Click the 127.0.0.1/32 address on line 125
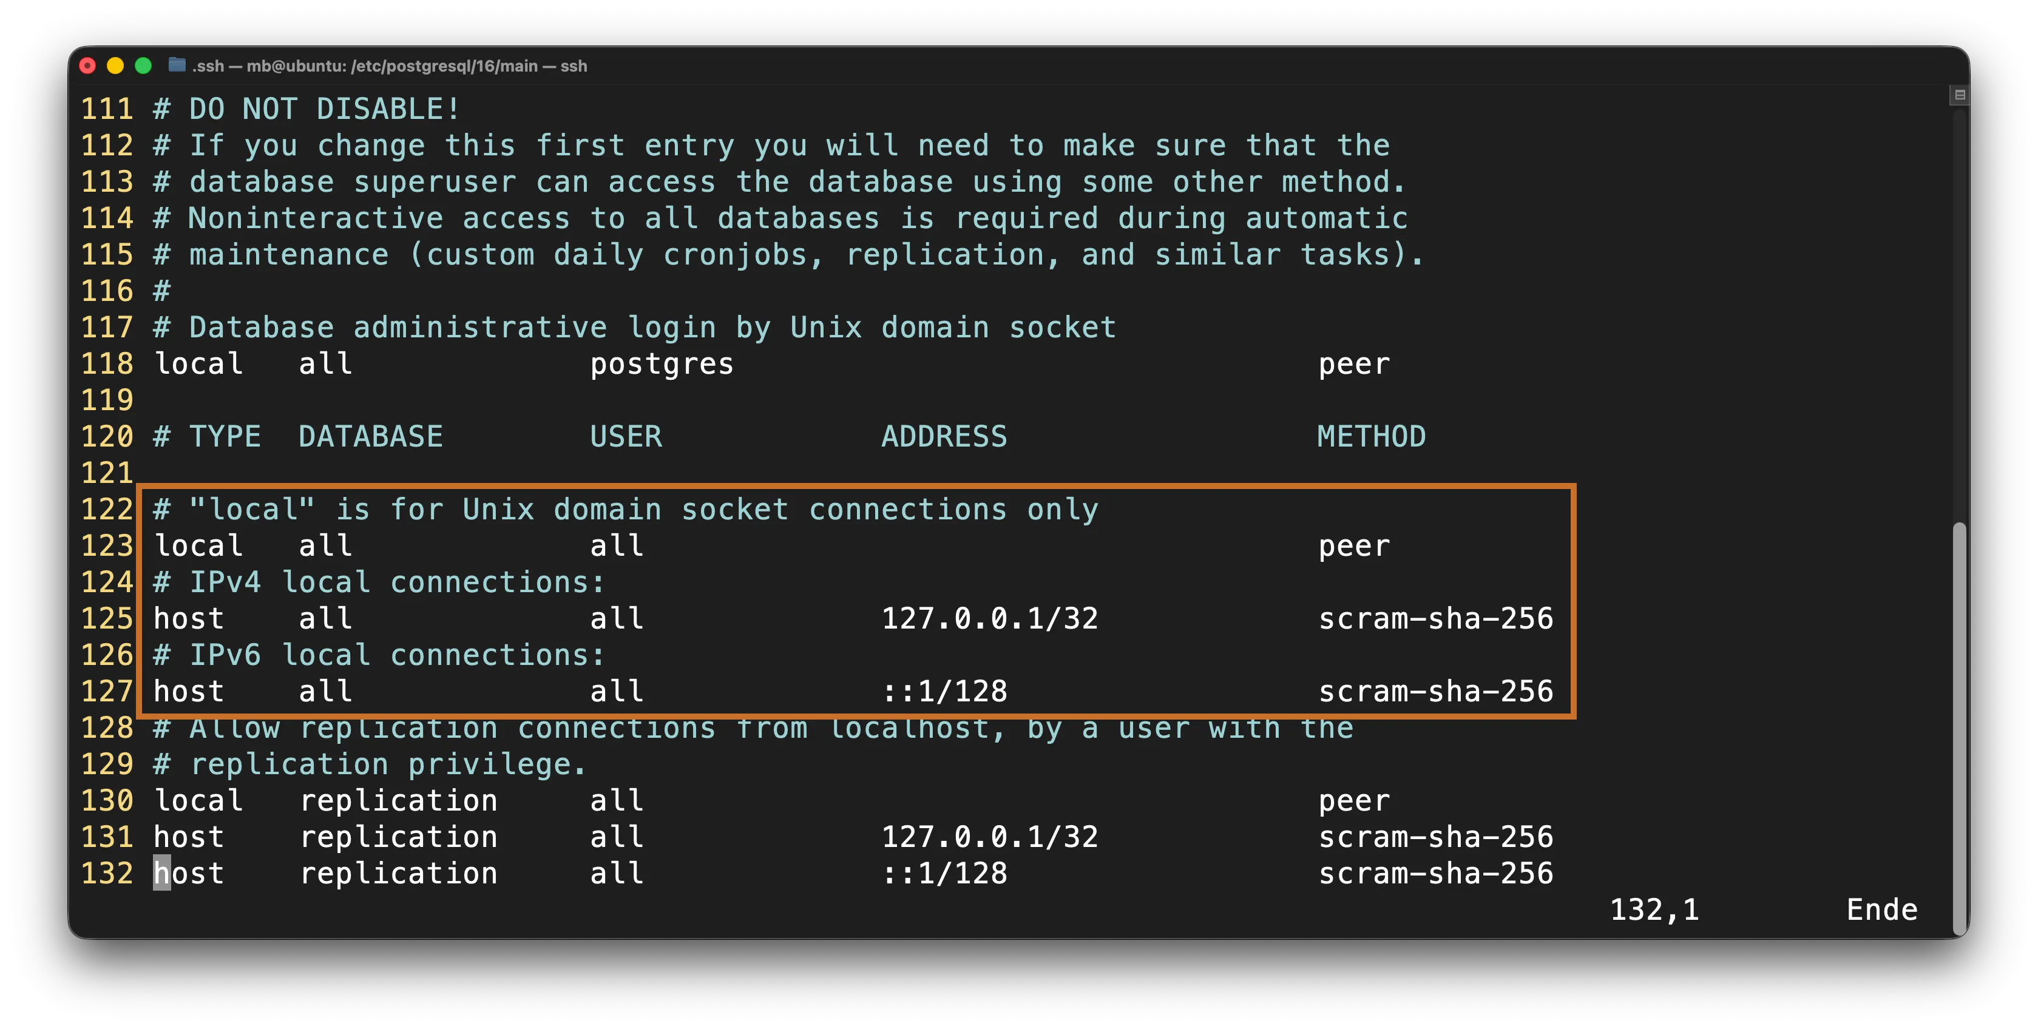 point(990,618)
